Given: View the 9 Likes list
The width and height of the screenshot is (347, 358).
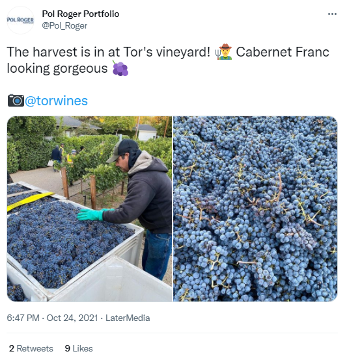Looking at the screenshot, I should (x=79, y=348).
